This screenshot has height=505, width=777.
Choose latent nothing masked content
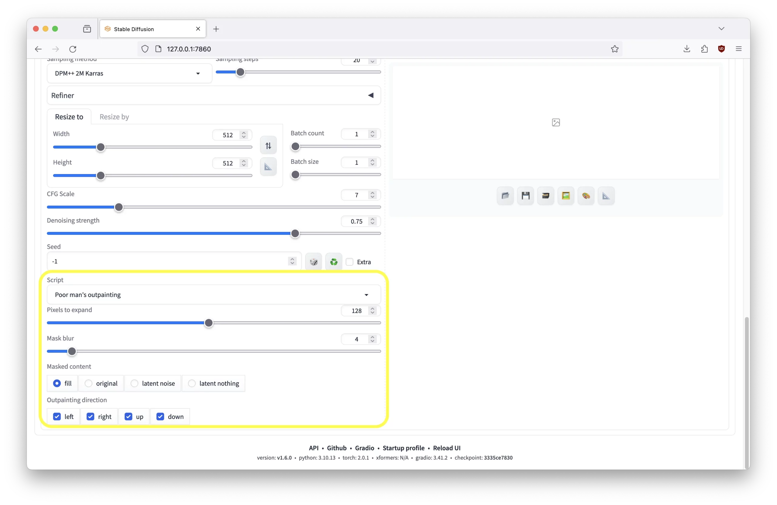(x=213, y=384)
